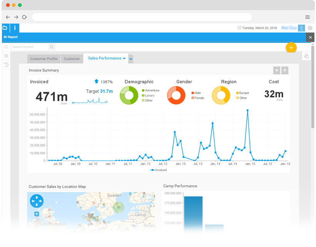Open the folder icon in the top toolbar

[x=5, y=28]
